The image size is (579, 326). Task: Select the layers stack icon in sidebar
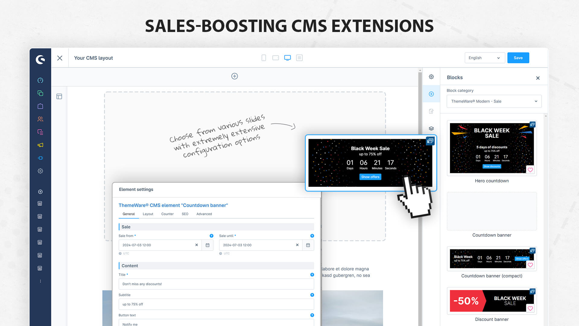pyautogui.click(x=432, y=128)
